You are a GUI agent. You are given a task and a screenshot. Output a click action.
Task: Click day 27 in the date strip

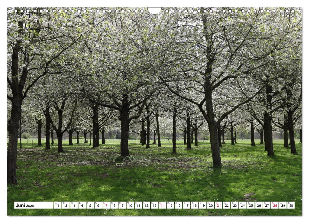(x=267, y=205)
